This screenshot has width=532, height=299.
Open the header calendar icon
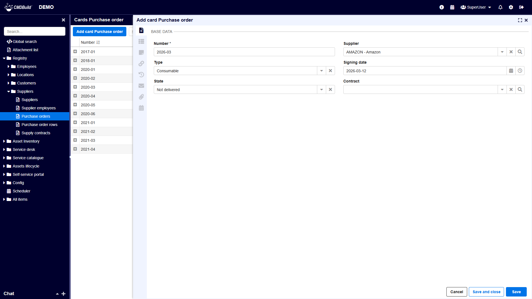point(452,7)
